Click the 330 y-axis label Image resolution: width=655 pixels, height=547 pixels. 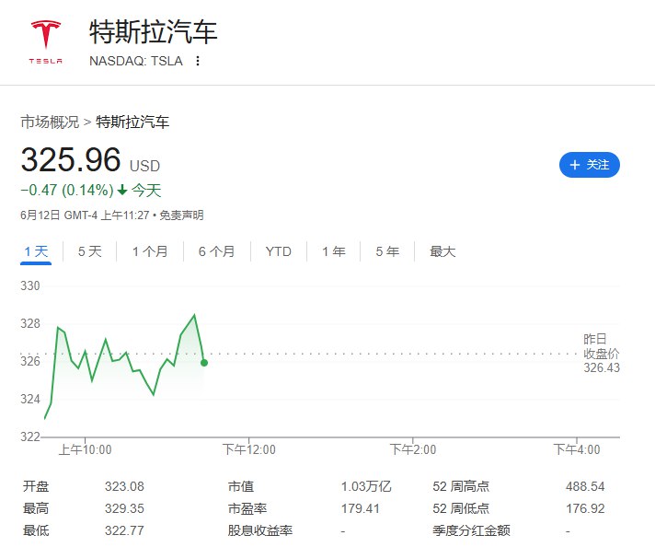tap(30, 286)
